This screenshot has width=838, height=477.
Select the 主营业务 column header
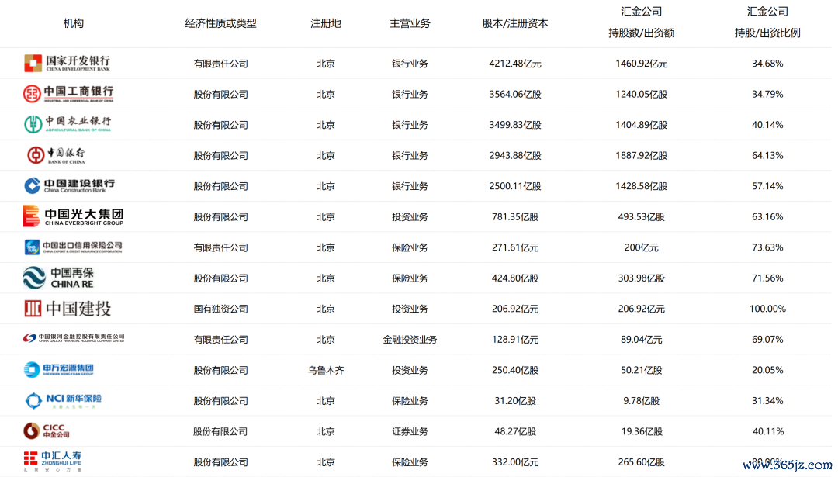coord(410,23)
